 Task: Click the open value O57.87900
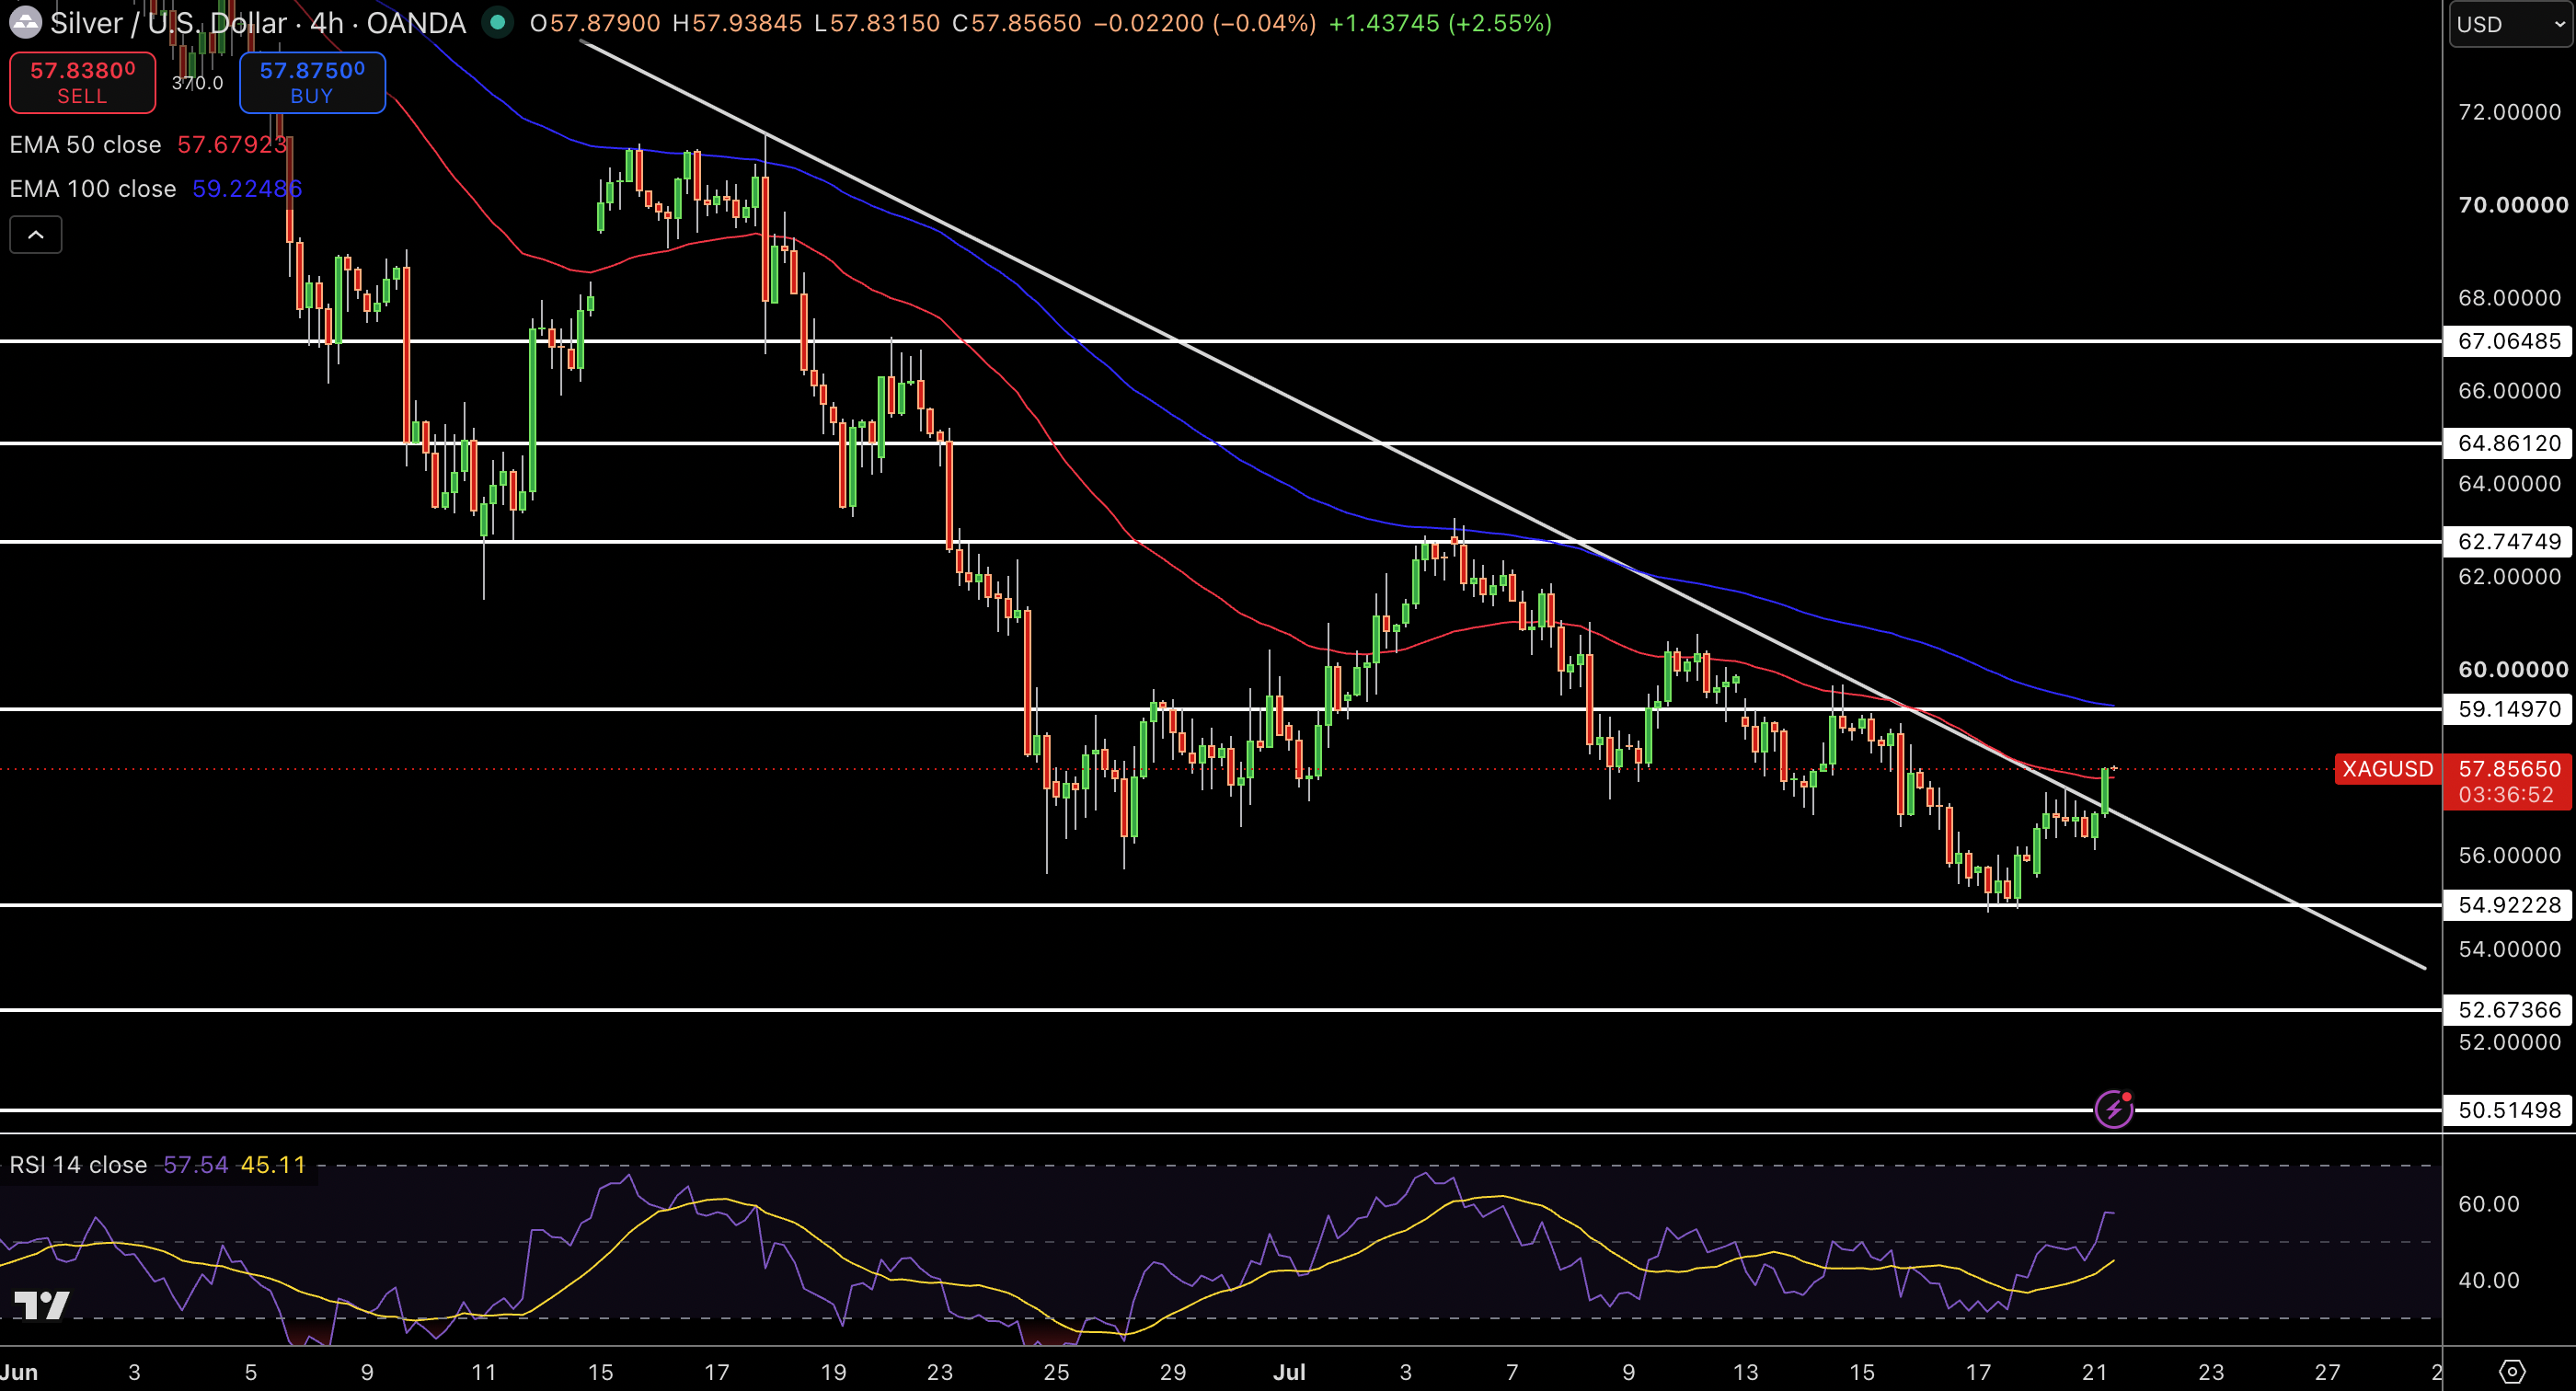coord(595,23)
